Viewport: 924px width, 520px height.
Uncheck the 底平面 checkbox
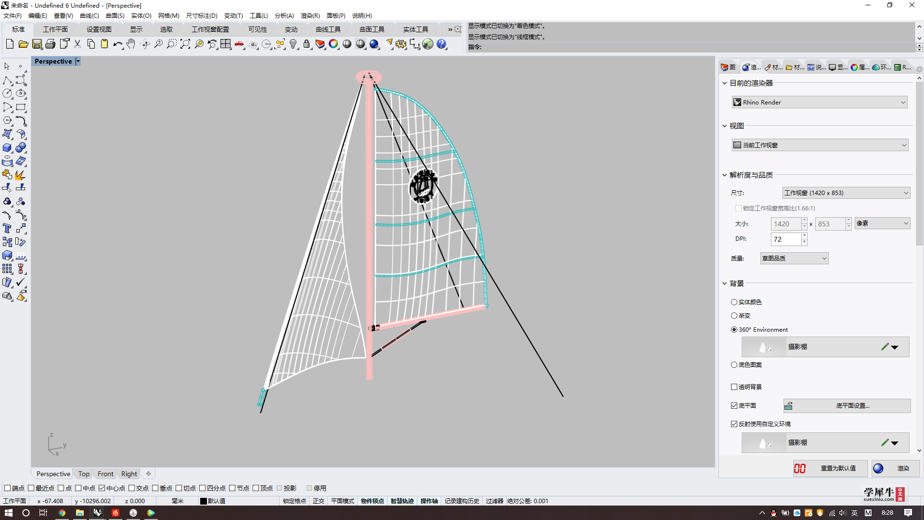click(734, 406)
